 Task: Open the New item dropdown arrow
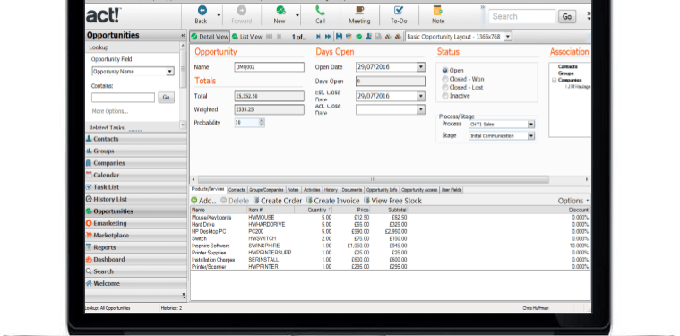297,15
